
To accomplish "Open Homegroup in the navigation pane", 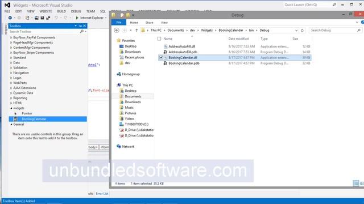I will tap(131, 74).
